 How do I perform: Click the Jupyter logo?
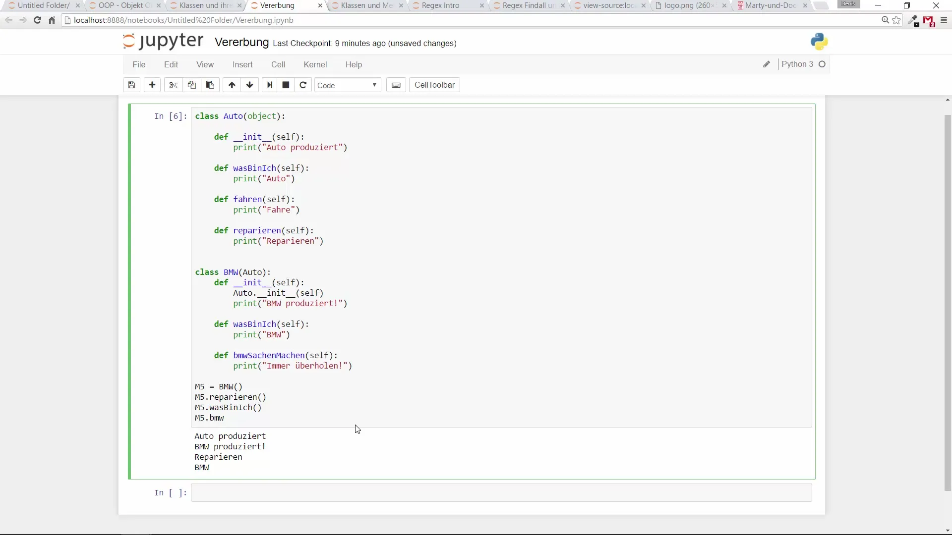(x=163, y=41)
